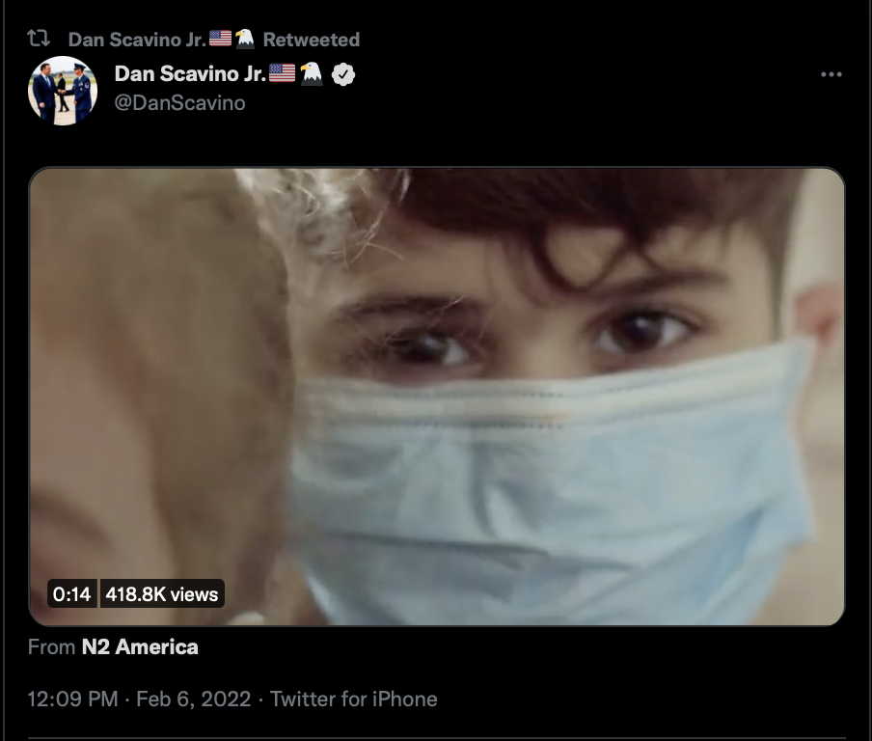This screenshot has height=741, width=872.
Task: Click the 0:14 video duration badge
Action: pyautogui.click(x=71, y=593)
